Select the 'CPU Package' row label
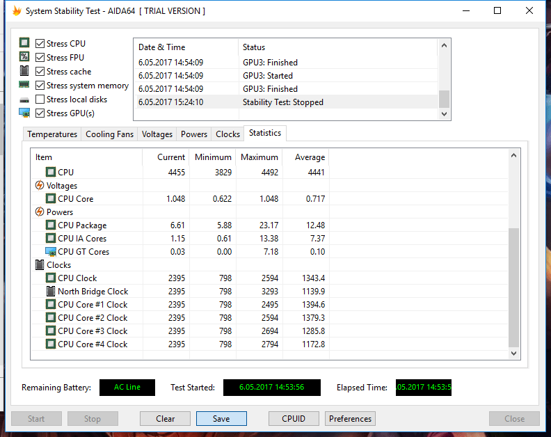The height and width of the screenshot is (437, 551). pos(82,225)
